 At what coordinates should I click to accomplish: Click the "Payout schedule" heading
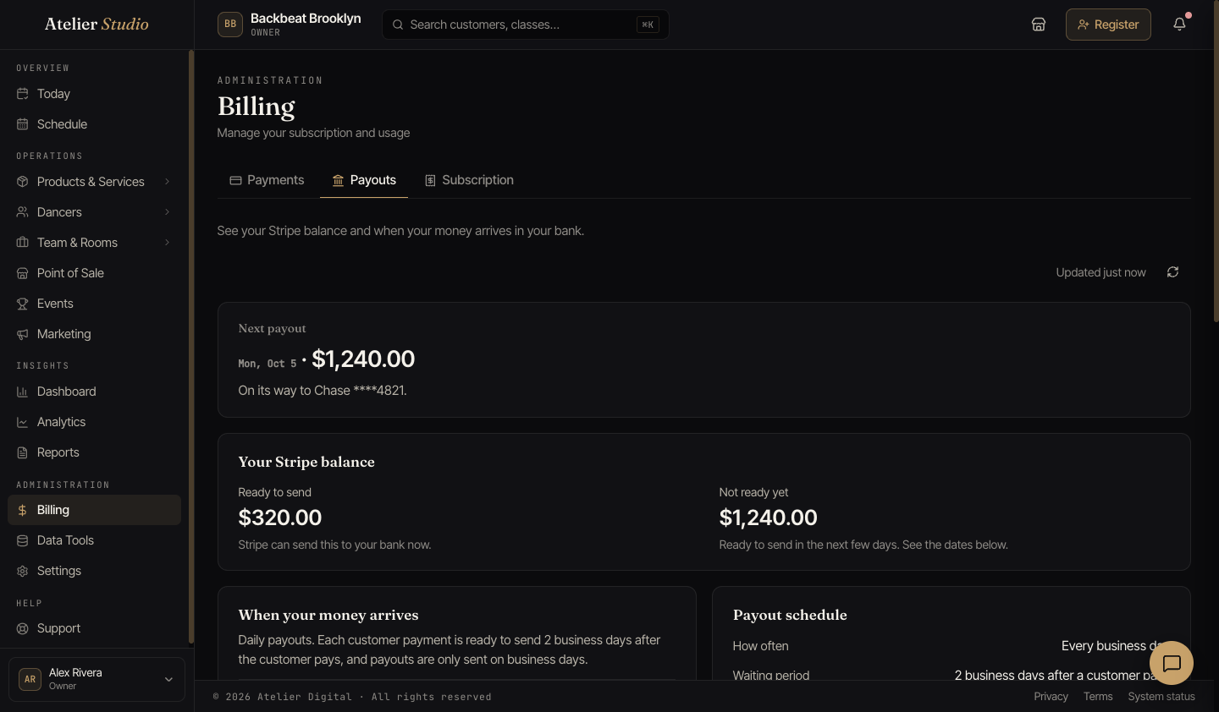click(x=790, y=615)
